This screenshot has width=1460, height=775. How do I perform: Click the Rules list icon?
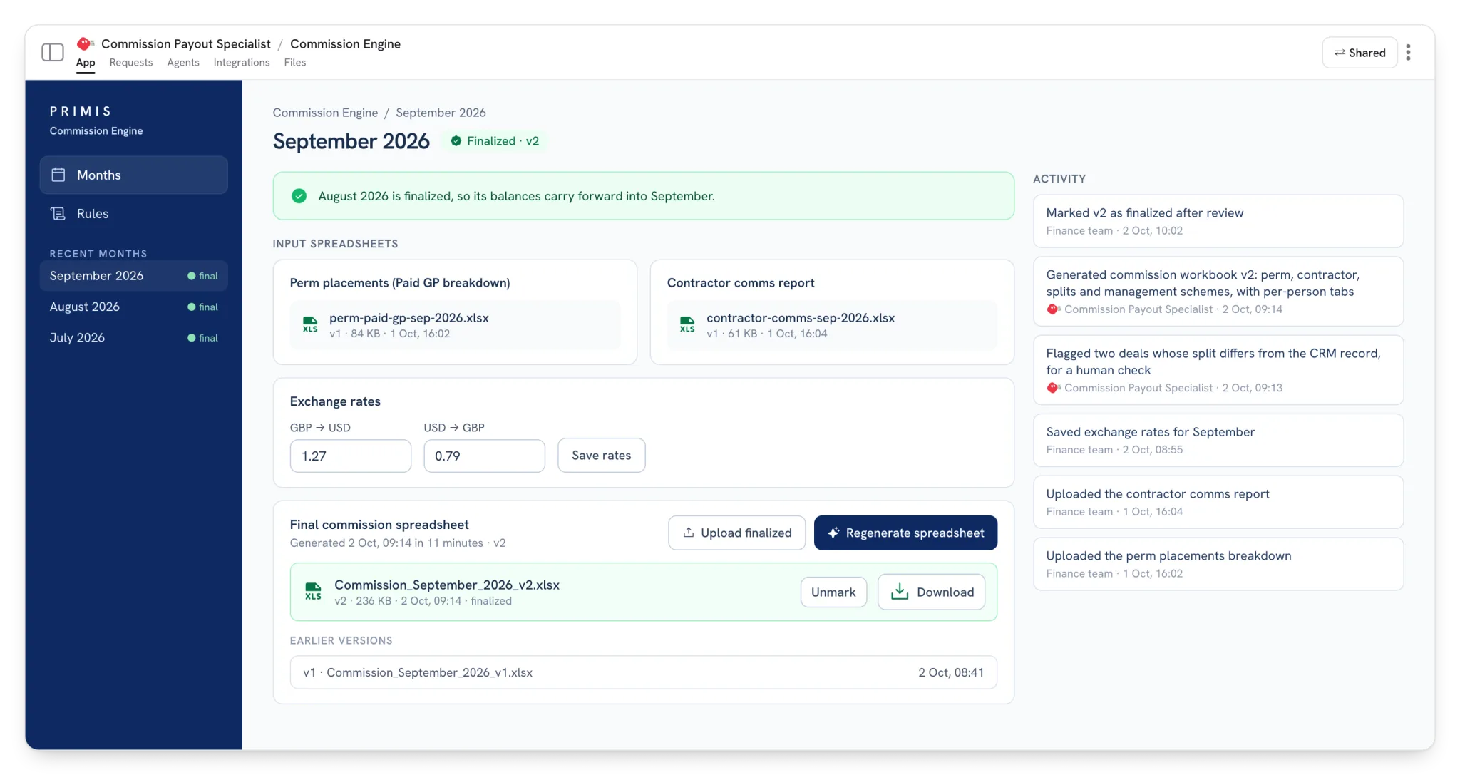tap(58, 213)
